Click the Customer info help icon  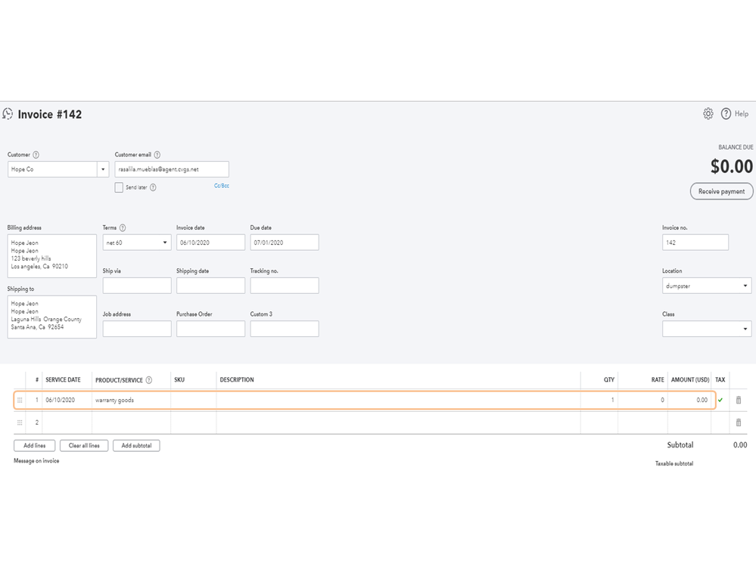coord(36,155)
